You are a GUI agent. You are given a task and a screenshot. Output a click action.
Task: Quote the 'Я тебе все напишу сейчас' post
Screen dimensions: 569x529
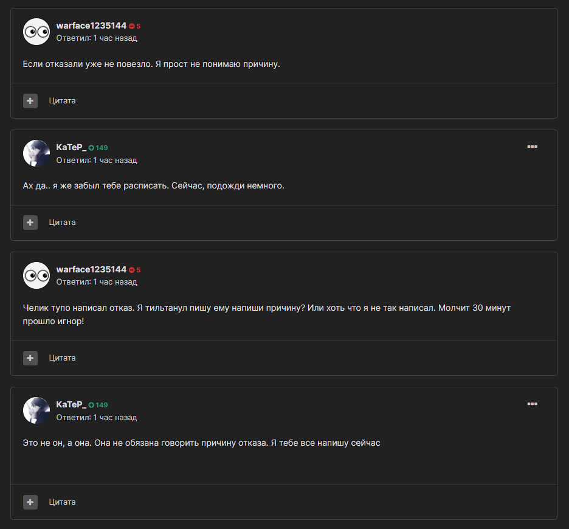(x=63, y=502)
